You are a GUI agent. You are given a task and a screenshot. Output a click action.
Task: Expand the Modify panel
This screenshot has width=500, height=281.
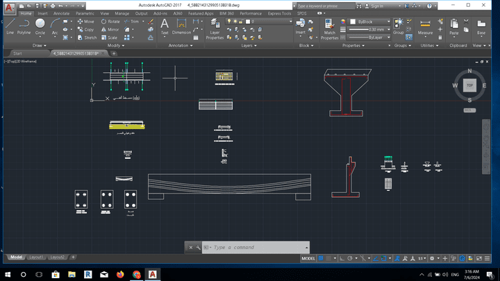click(x=116, y=46)
